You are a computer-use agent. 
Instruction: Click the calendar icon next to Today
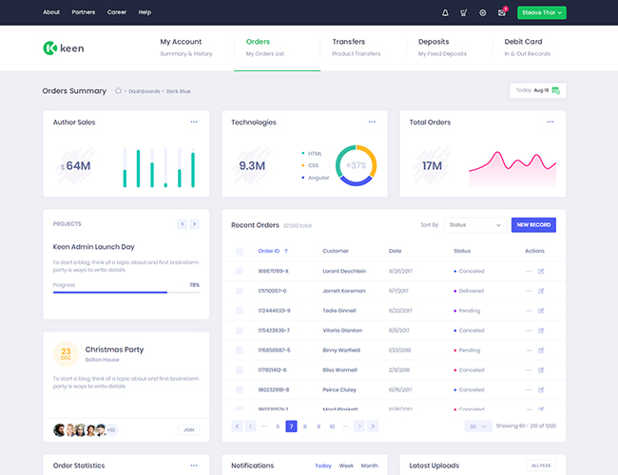coord(556,90)
